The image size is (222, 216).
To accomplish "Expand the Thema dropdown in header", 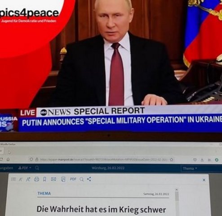I will coord(190,168).
